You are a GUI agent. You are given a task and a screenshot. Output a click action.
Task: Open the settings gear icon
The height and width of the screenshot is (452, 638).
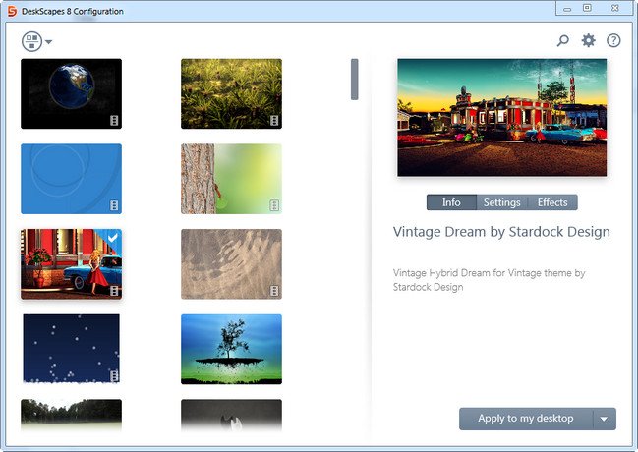(x=589, y=40)
